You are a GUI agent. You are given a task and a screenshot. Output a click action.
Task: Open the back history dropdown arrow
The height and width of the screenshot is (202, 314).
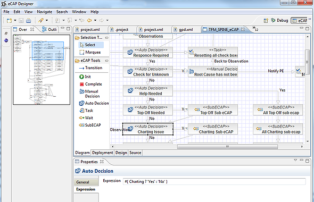pyautogui.click(x=95, y=20)
